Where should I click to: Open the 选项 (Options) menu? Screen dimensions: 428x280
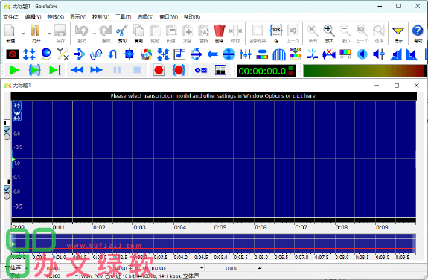click(145, 17)
